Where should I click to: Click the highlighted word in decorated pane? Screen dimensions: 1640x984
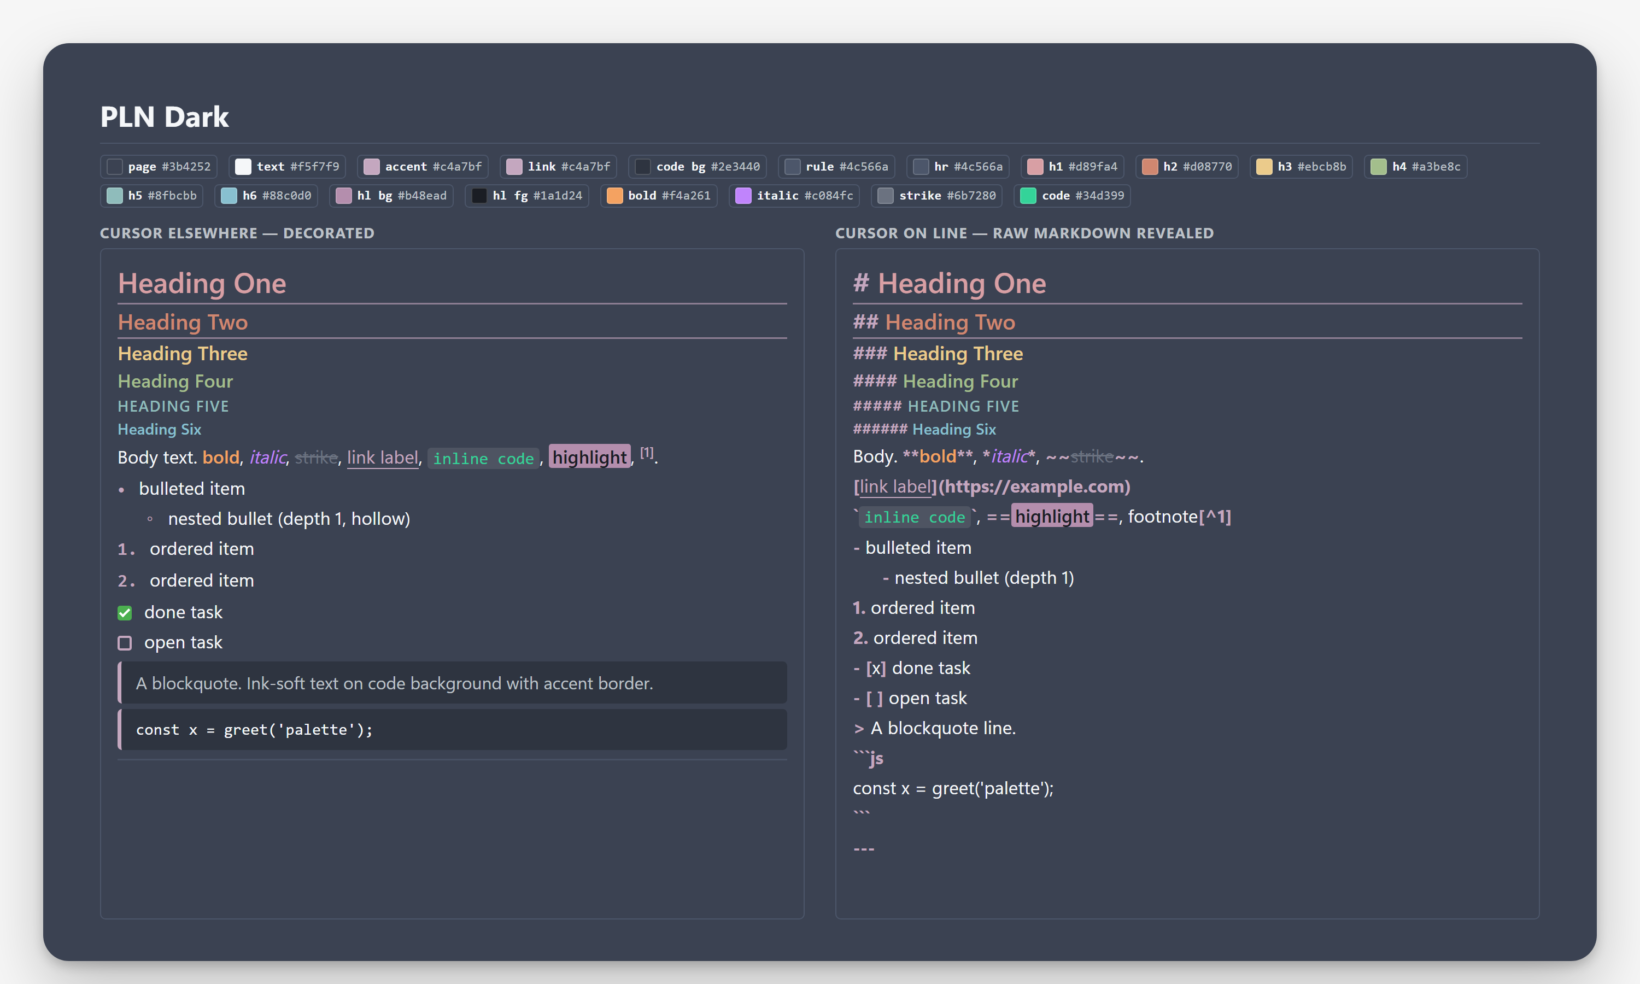click(589, 457)
